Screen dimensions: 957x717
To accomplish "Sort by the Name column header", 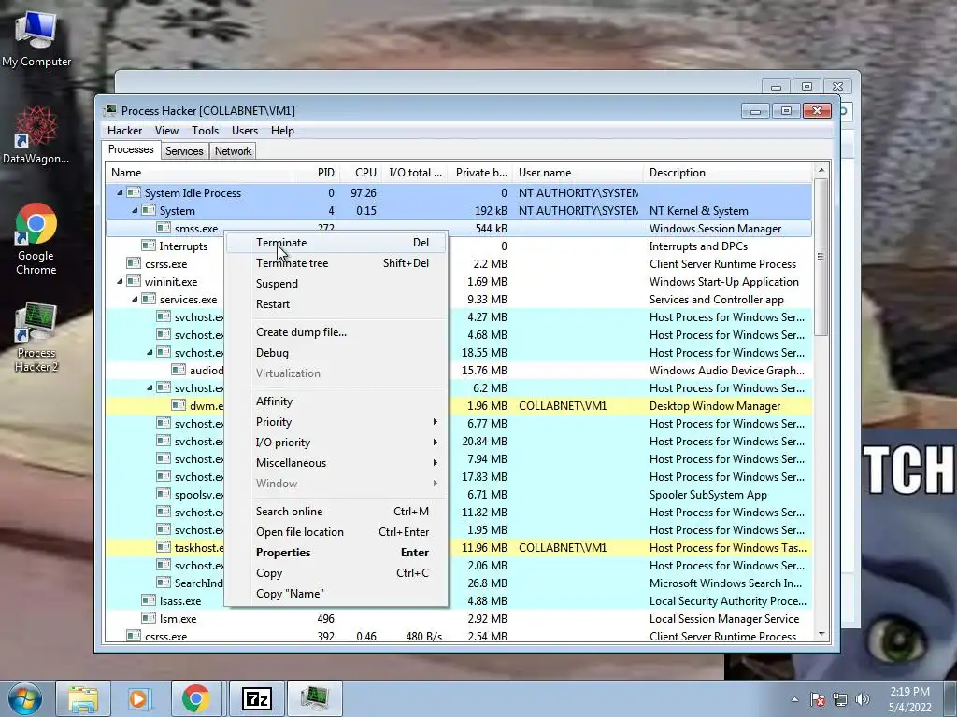I will point(199,173).
